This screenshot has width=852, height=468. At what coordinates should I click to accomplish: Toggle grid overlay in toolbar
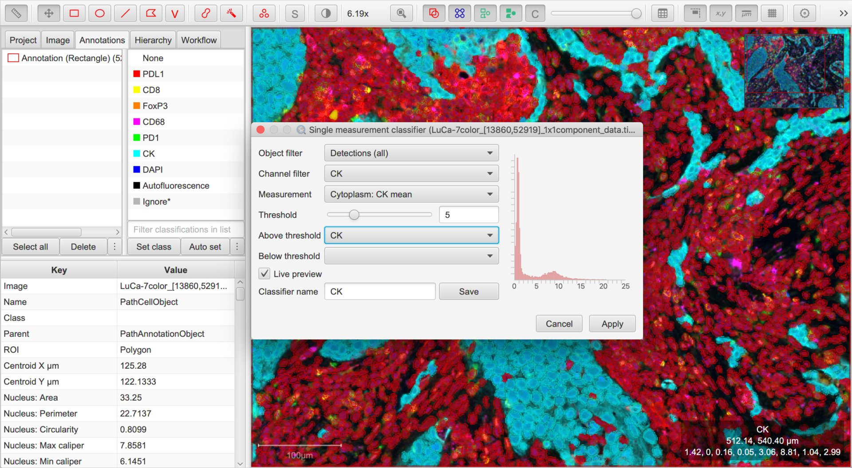(x=772, y=13)
